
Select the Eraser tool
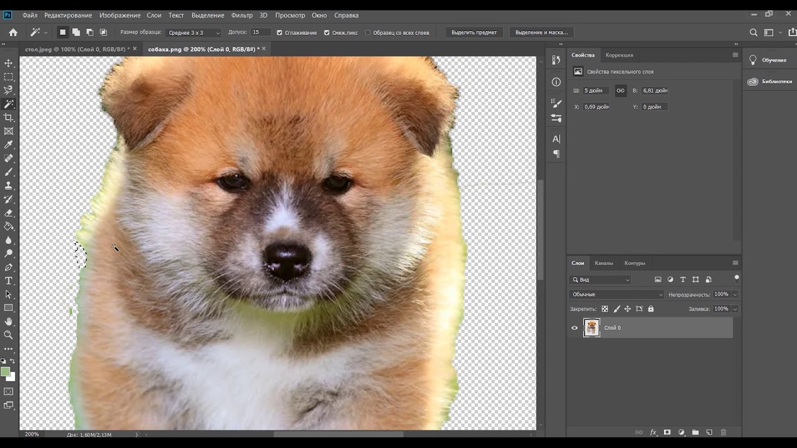(9, 213)
